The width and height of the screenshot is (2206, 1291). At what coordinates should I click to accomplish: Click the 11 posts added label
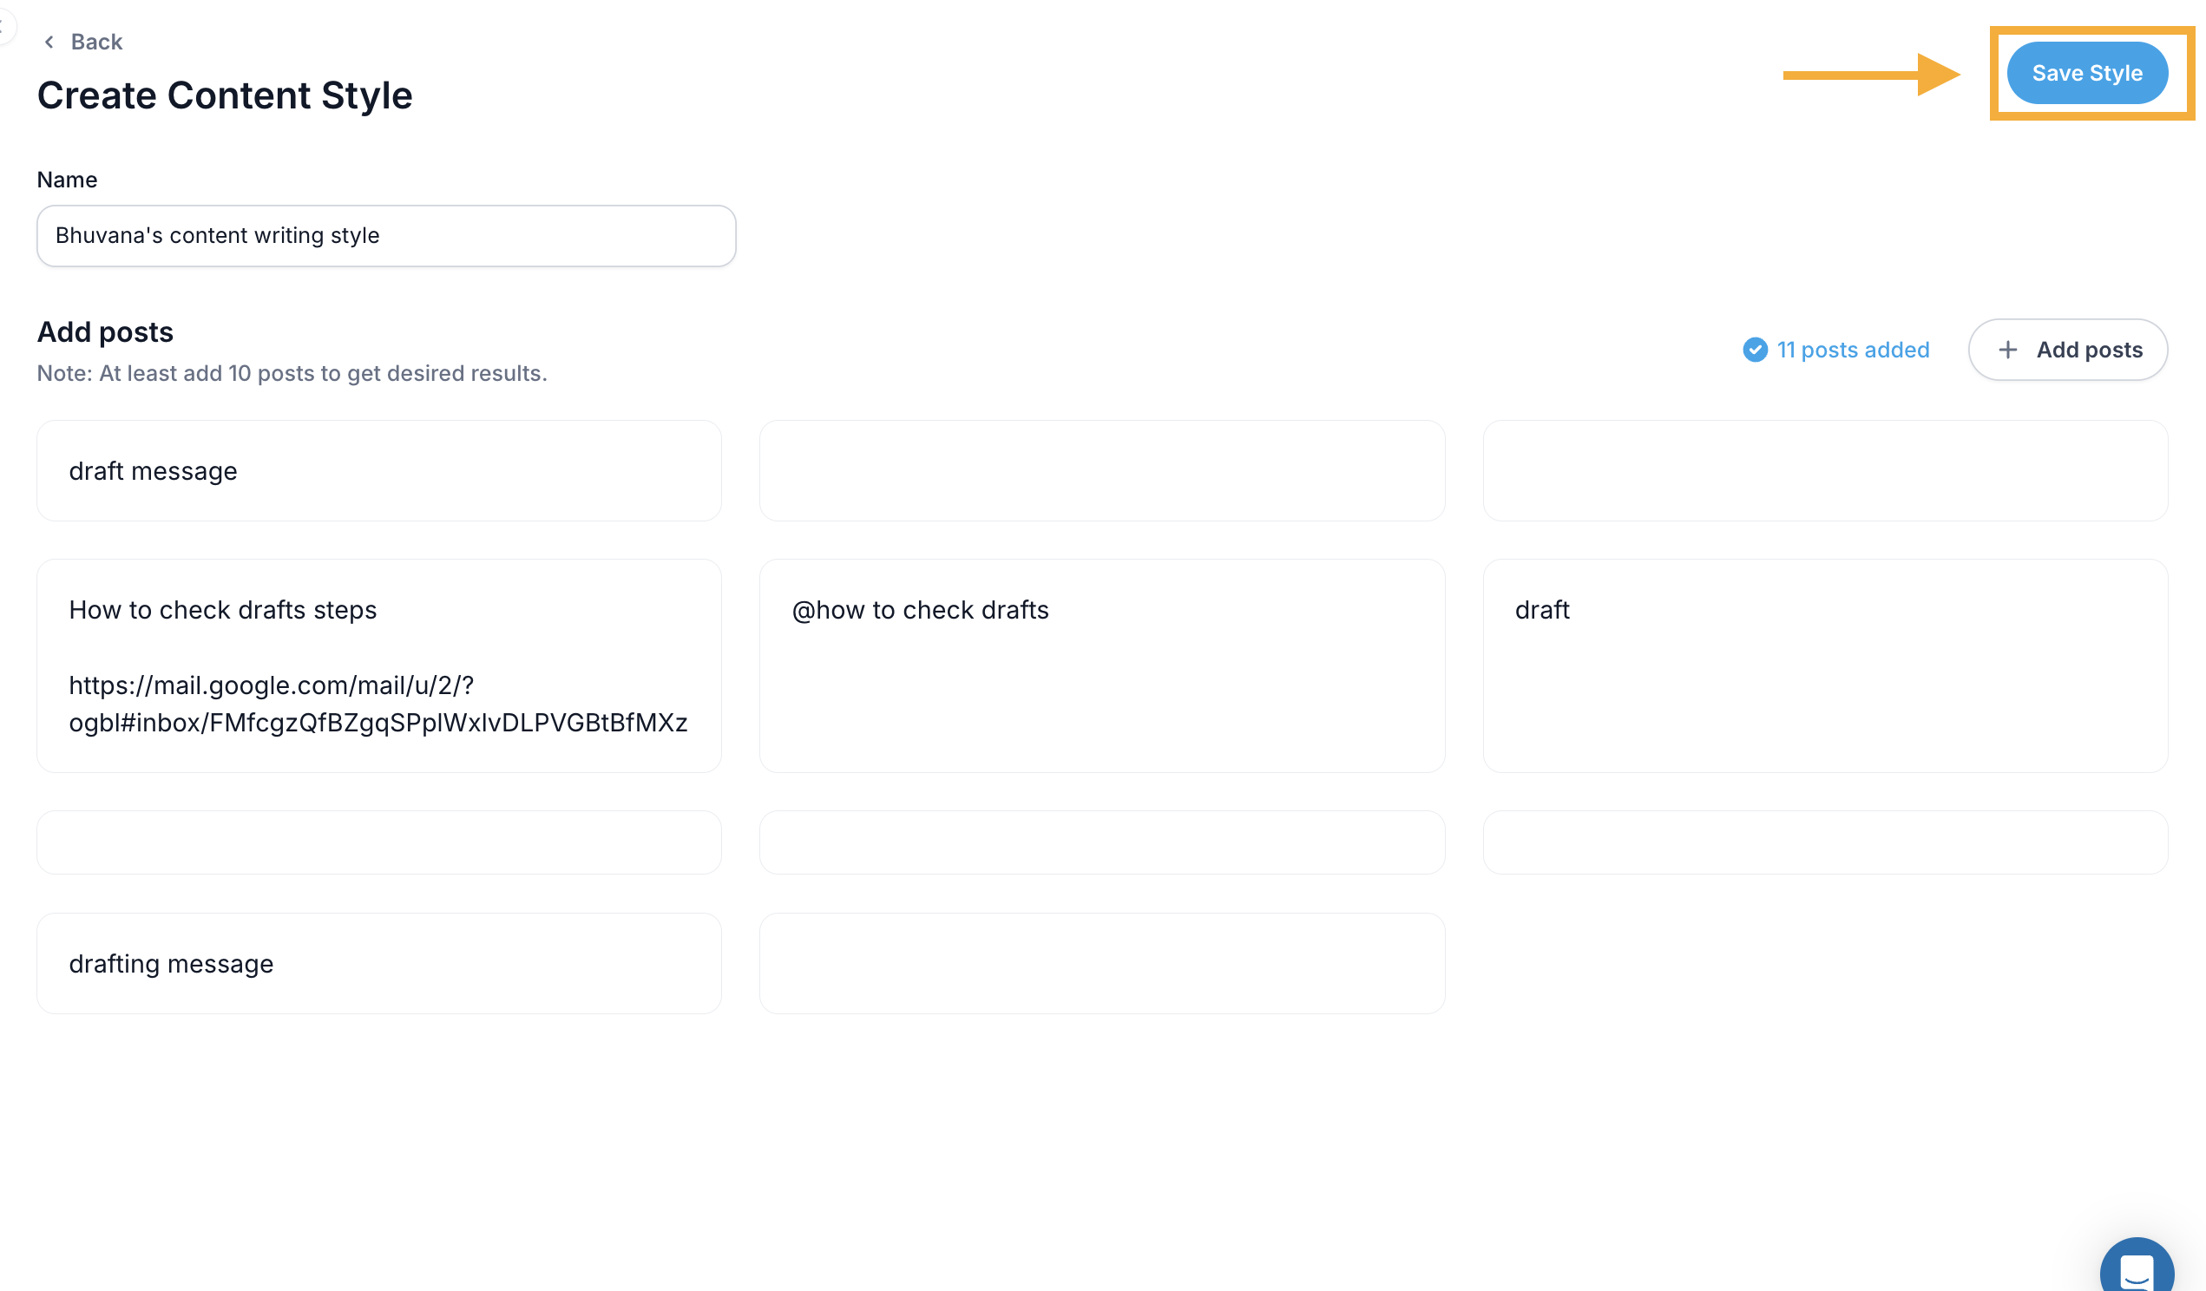tap(1852, 350)
